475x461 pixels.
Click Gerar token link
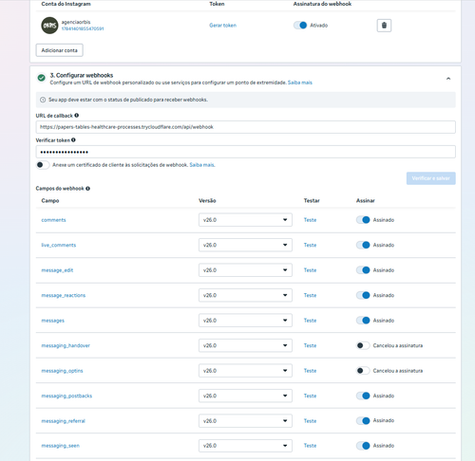tap(222, 26)
